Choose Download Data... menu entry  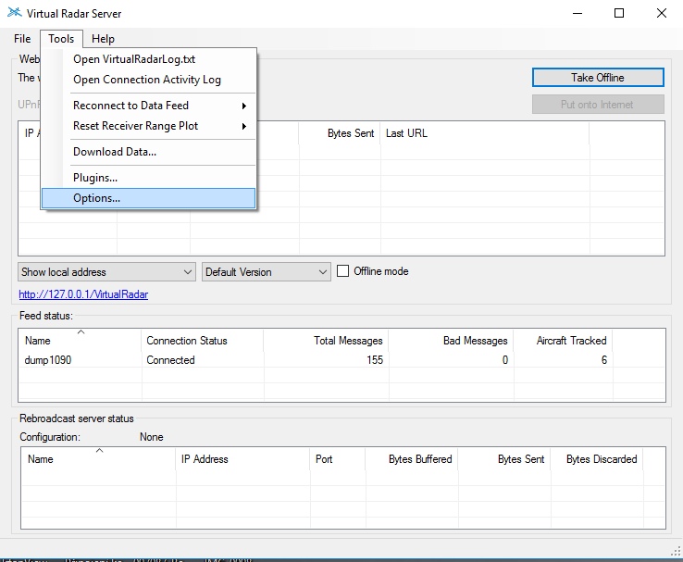[148, 152]
